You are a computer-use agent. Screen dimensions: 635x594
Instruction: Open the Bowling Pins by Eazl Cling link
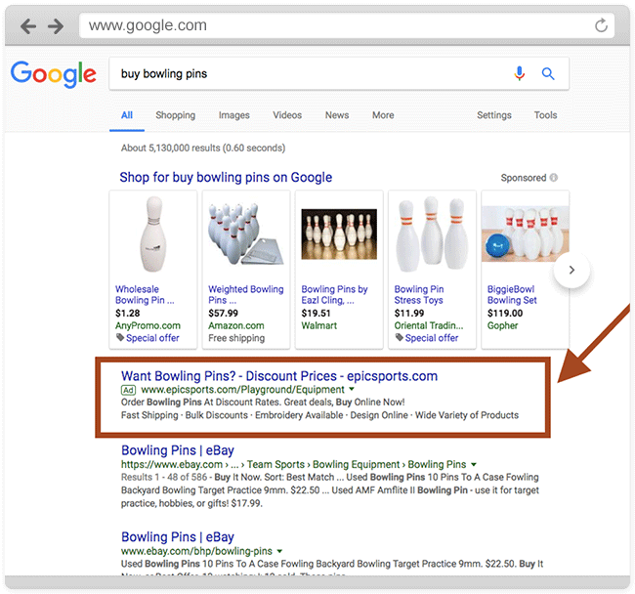coord(334,295)
